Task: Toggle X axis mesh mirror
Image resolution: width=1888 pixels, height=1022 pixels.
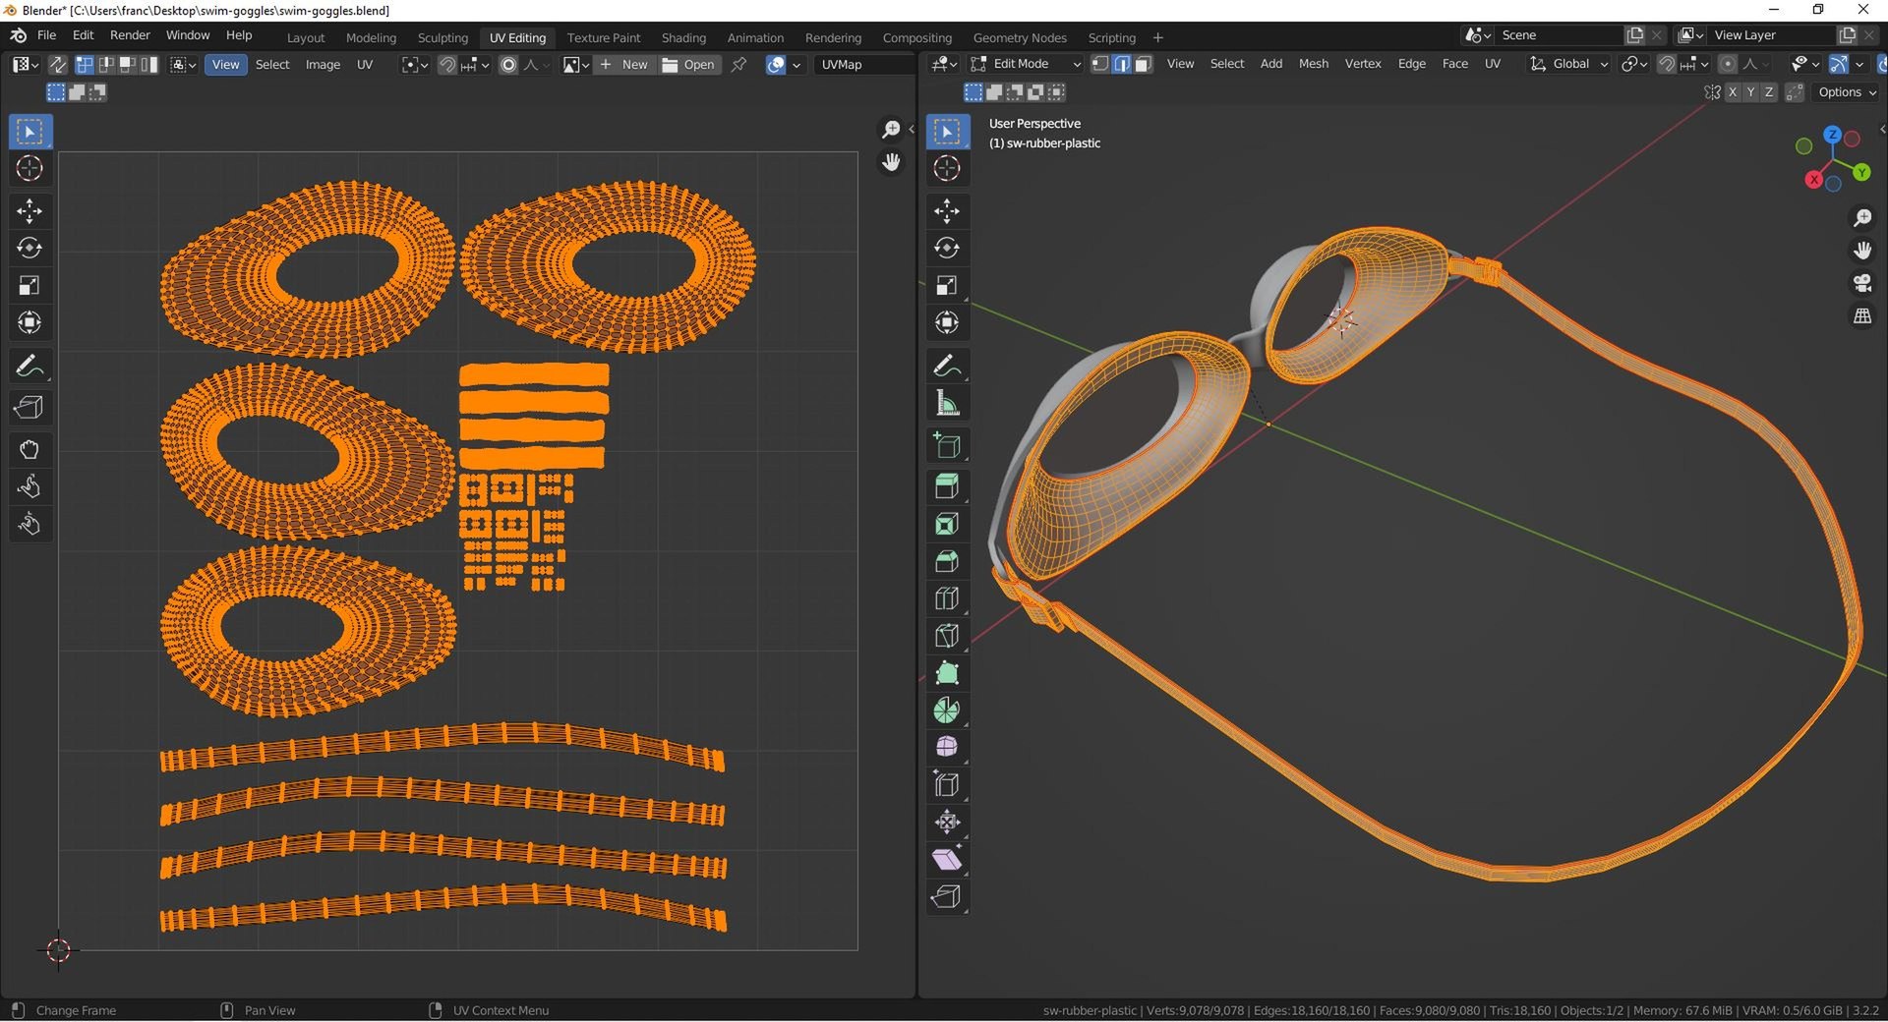Action: (1733, 92)
